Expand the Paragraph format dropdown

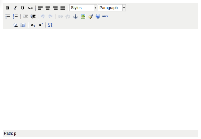(x=112, y=8)
